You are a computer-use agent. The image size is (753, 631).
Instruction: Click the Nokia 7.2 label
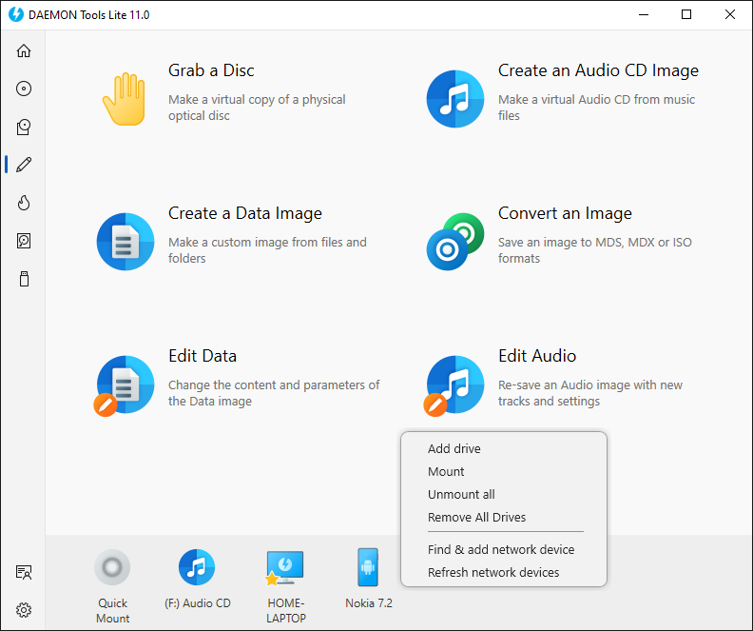click(368, 603)
